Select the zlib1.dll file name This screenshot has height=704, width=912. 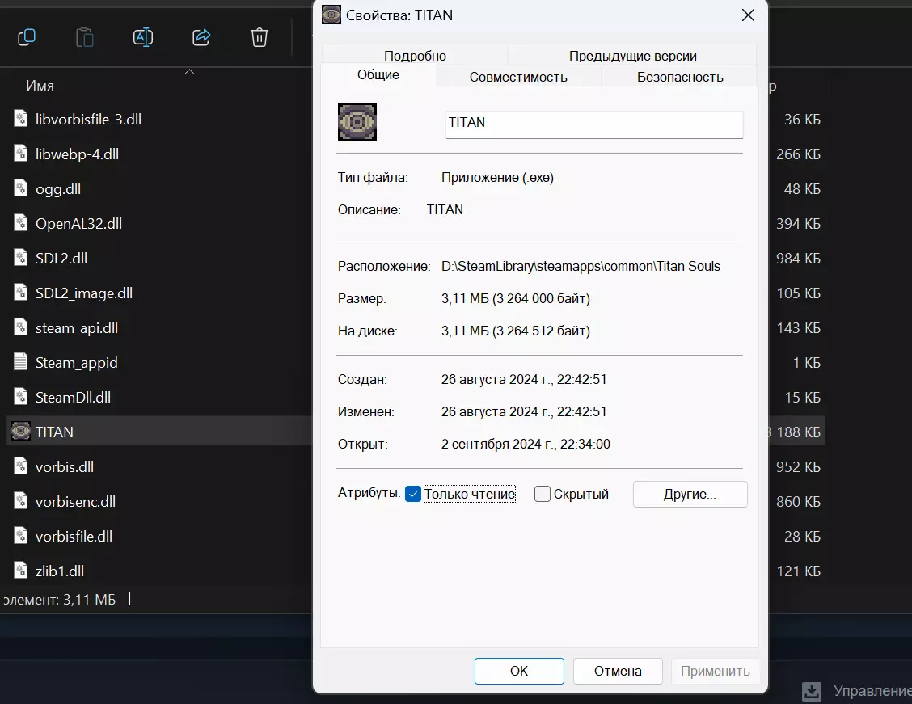(x=59, y=571)
